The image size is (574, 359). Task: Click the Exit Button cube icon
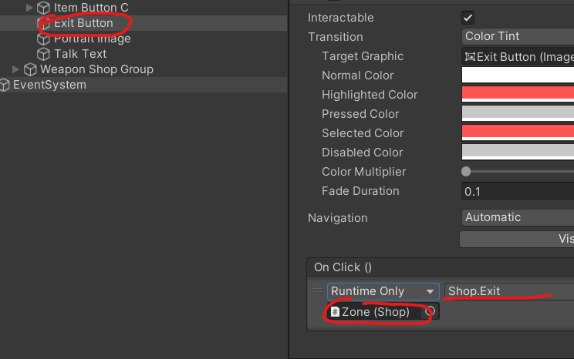click(44, 23)
